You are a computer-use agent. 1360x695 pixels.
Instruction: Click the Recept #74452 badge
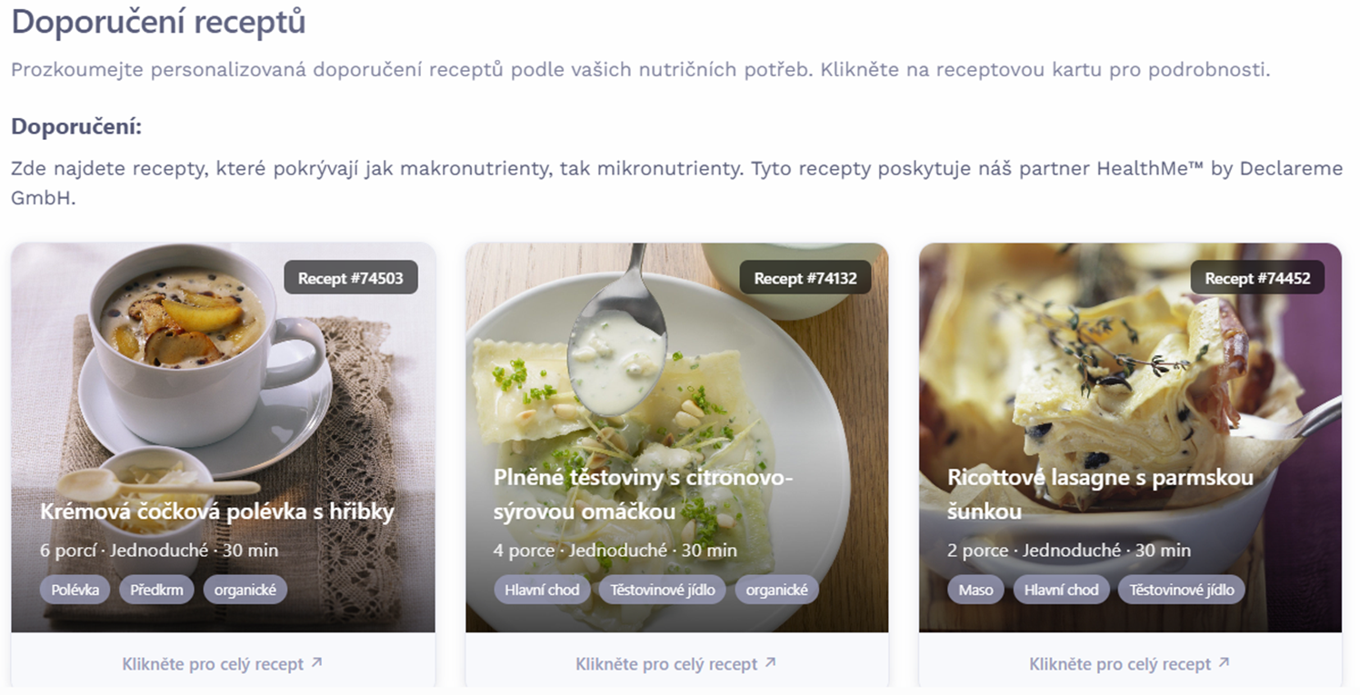[x=1258, y=278]
